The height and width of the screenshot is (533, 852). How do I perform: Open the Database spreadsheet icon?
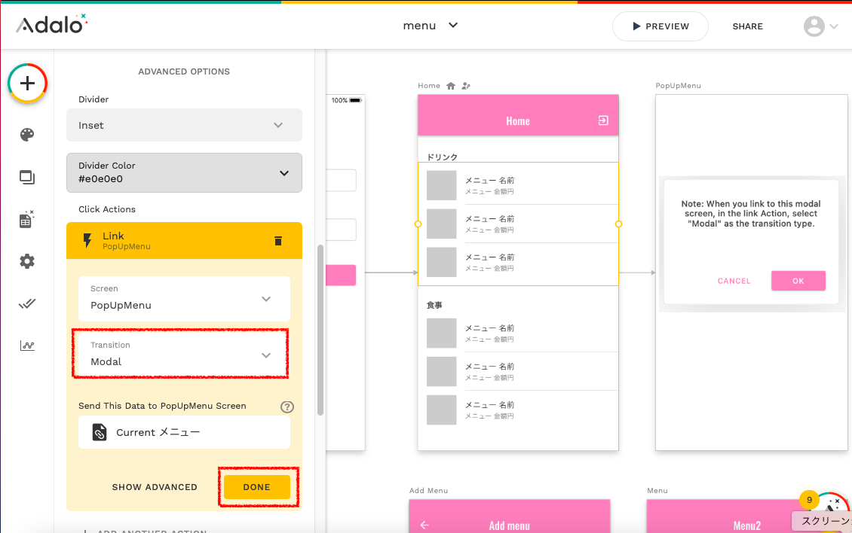[27, 219]
